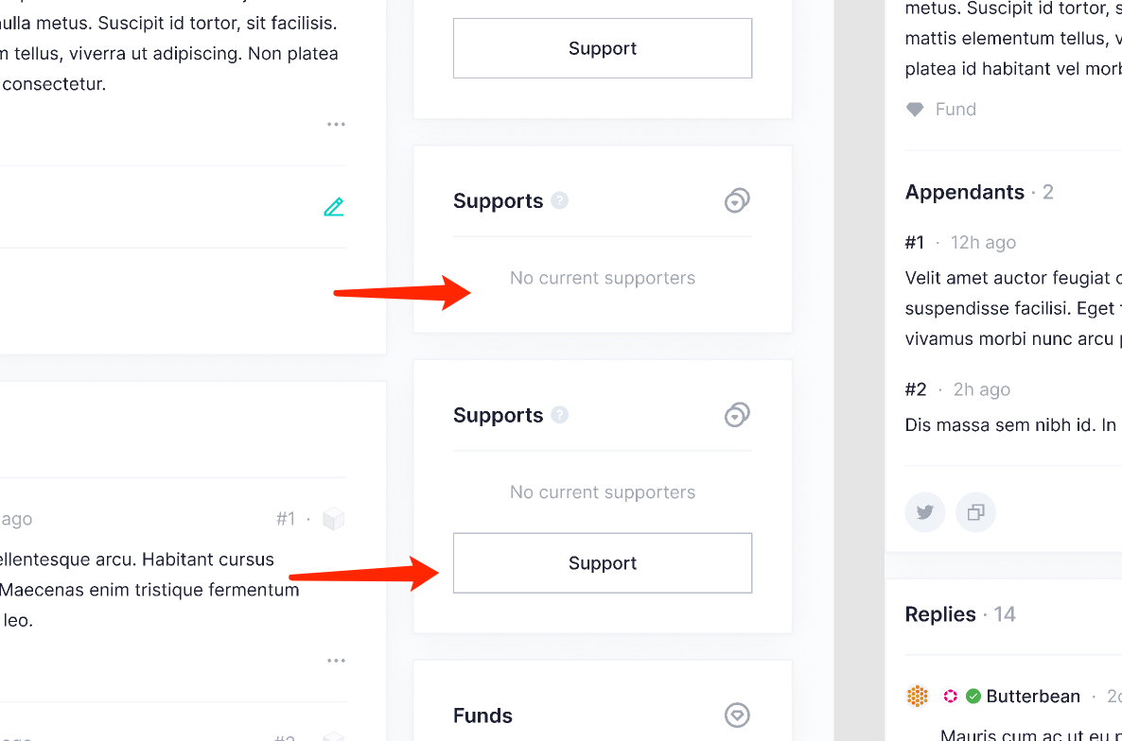Click the coin icon beside first Supports heading
The width and height of the screenshot is (1122, 741).
tap(737, 200)
